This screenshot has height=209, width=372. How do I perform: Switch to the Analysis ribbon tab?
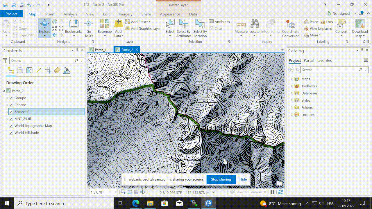point(70,14)
